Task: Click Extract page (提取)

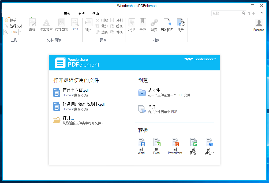Action: click(x=117, y=26)
